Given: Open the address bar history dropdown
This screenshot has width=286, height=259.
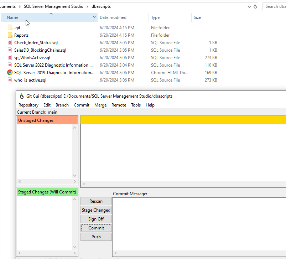Looking at the screenshot, I should click(249, 7).
